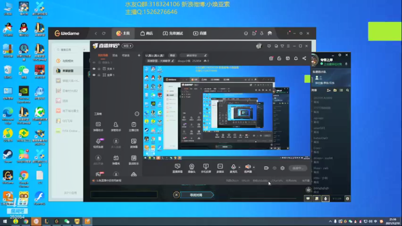The width and height of the screenshot is (402, 226).
Task: Open the WeGame 直播 live tab
Action: pyautogui.click(x=199, y=33)
